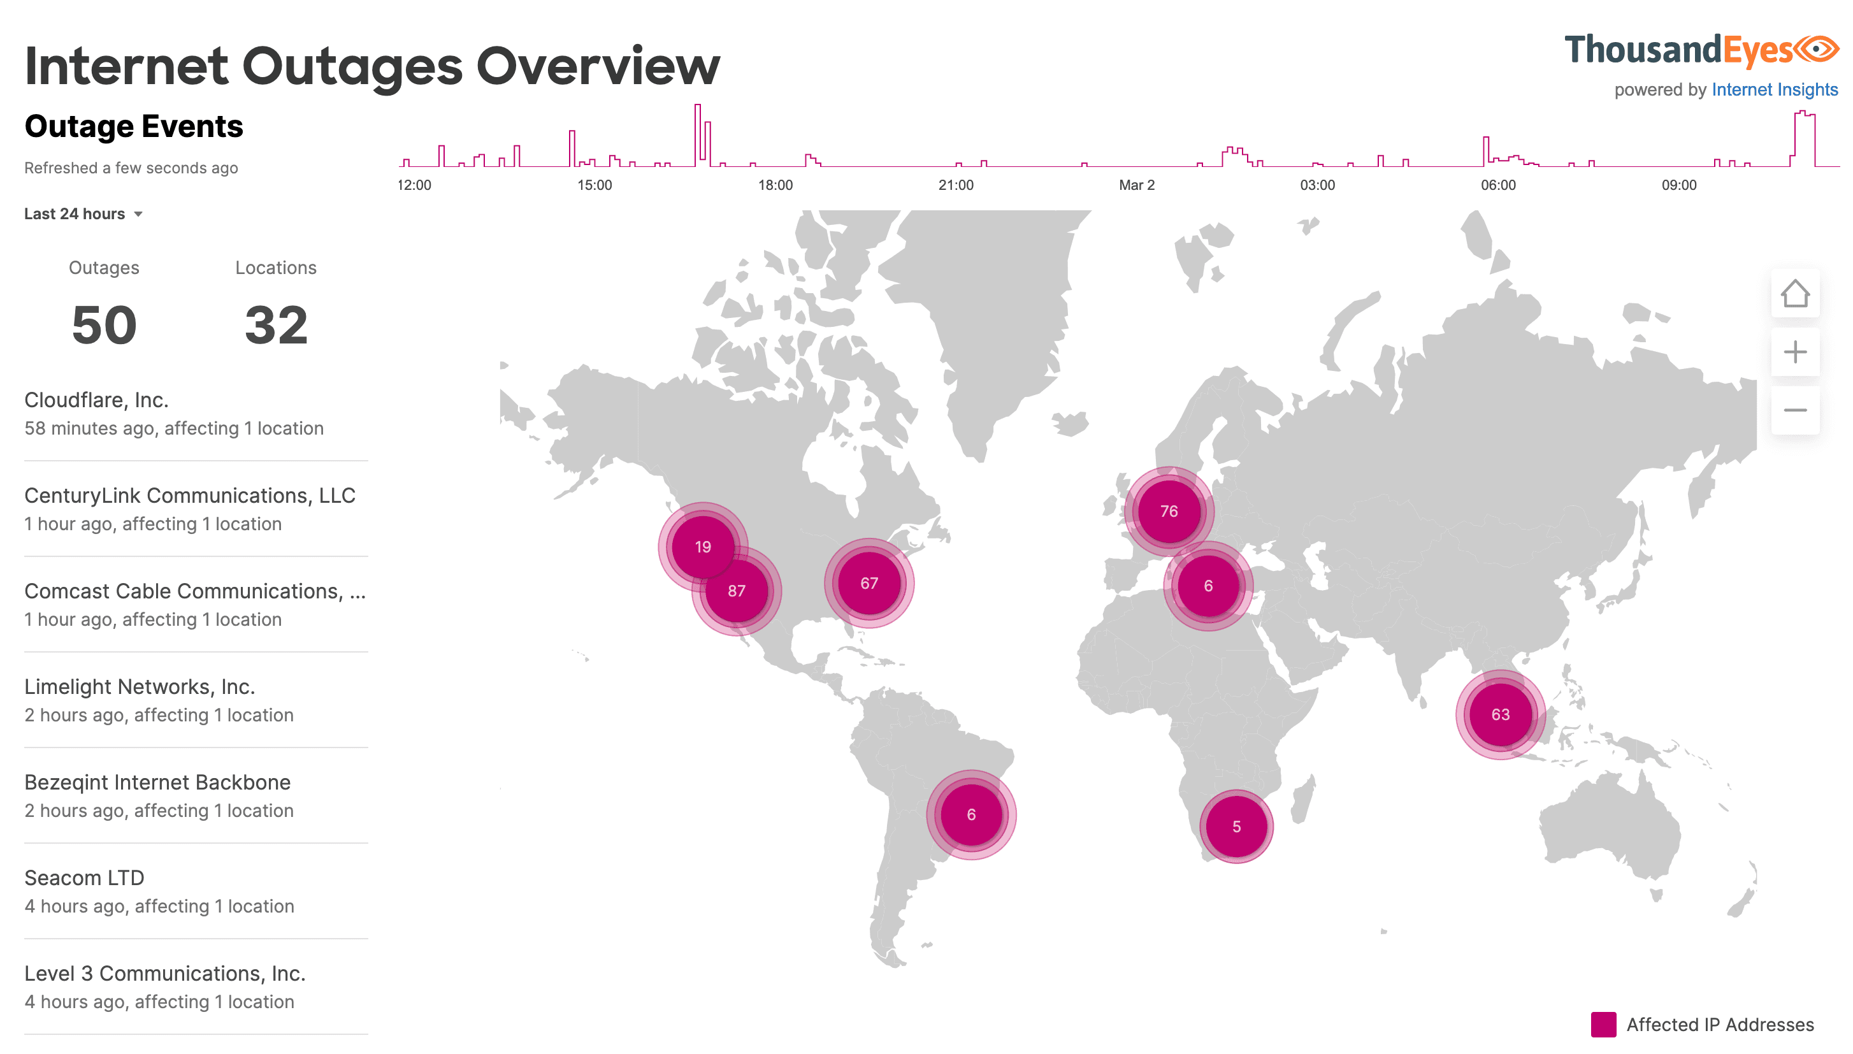
Task: Click the Mediterranean cluster labeled 6
Action: coord(1208,586)
